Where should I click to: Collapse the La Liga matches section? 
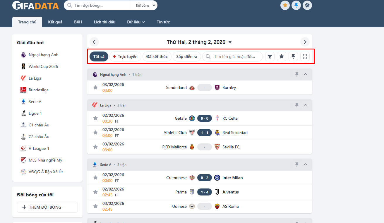pyautogui.click(x=306, y=105)
